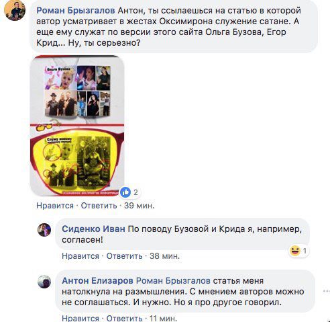Reply to Сиденко Иван via Ответить

[x=124, y=256]
